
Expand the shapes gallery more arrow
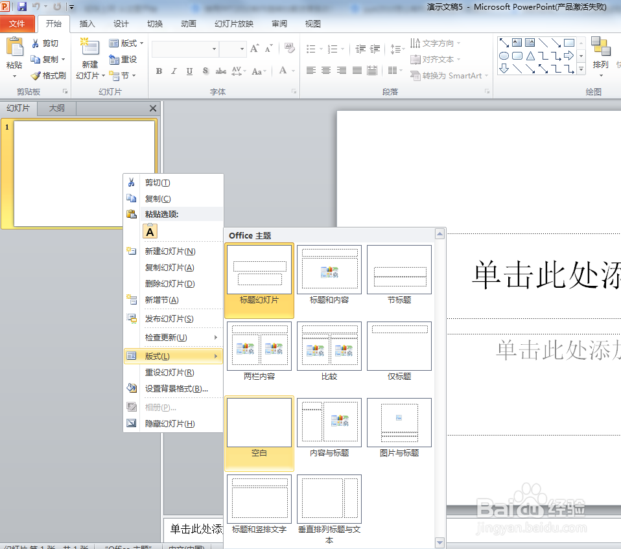(581, 69)
